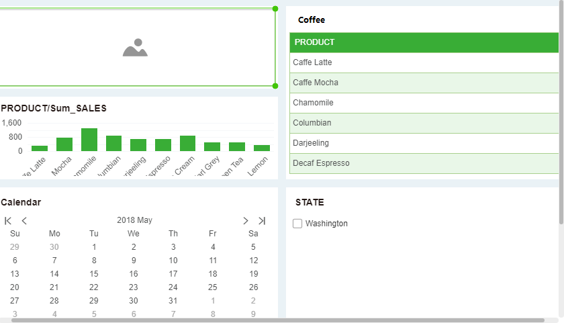Viewport: 564px width, 323px height.
Task: Click the tallest Chamomile chart bar
Action: point(89,140)
